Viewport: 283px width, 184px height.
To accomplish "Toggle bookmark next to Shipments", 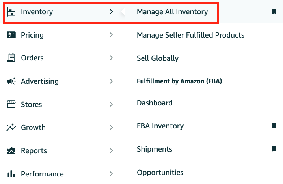I will [x=274, y=149].
